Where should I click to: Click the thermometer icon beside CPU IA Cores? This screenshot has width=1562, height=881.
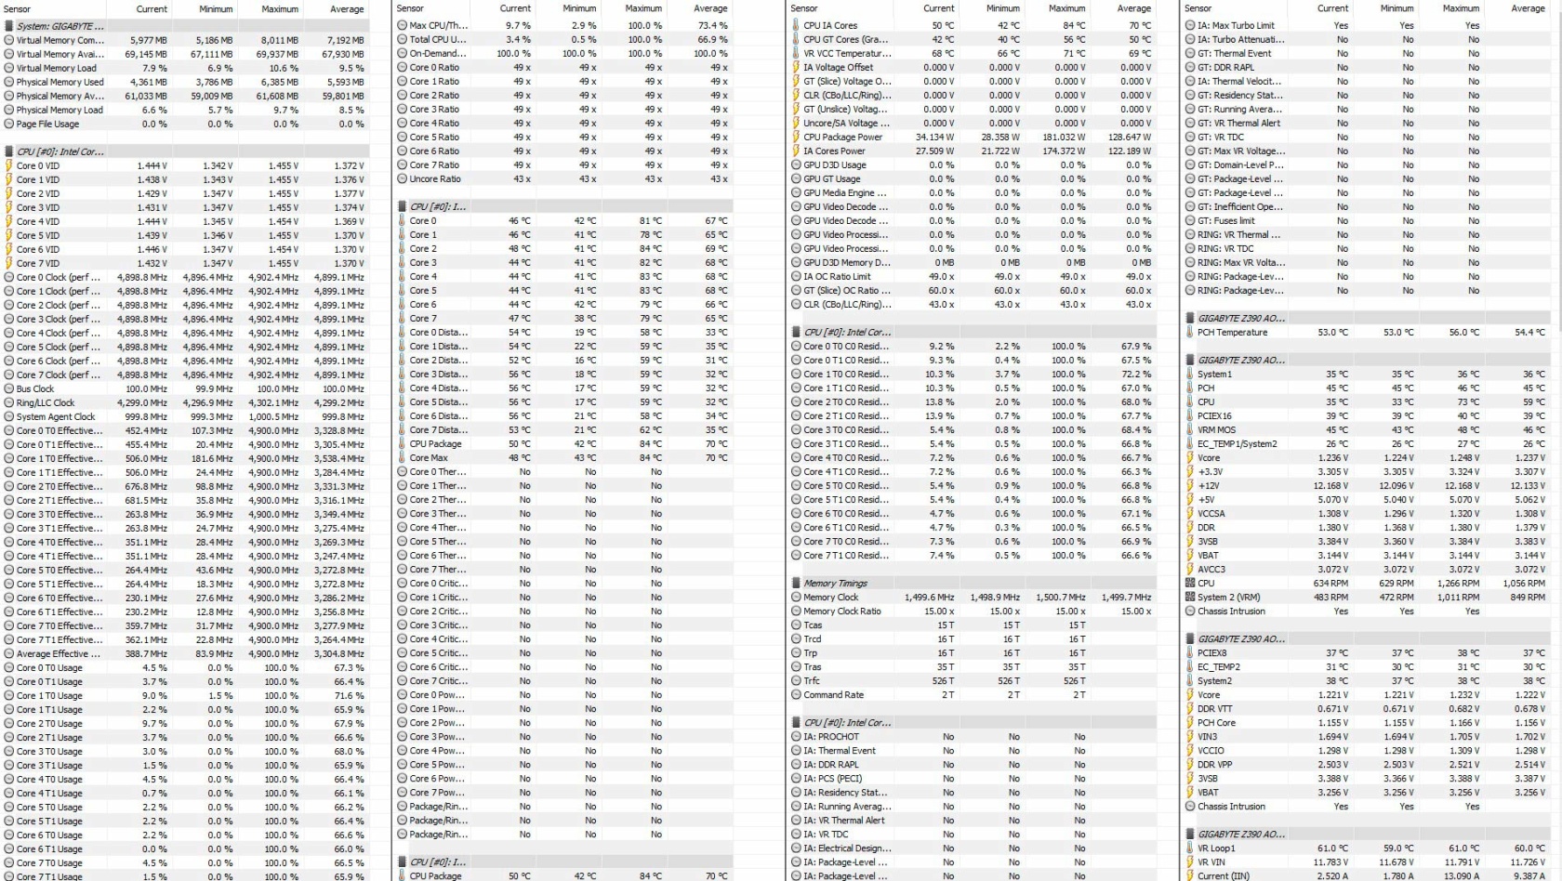[796, 25]
